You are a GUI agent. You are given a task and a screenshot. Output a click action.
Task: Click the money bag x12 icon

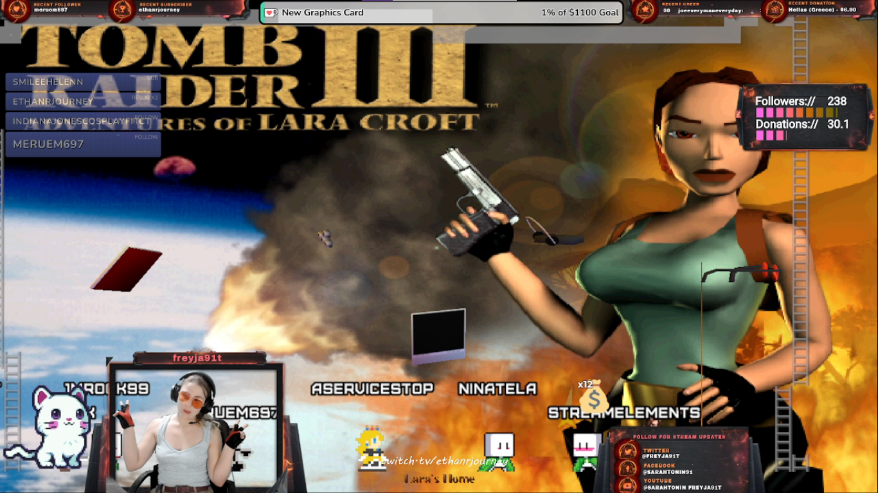coord(593,396)
